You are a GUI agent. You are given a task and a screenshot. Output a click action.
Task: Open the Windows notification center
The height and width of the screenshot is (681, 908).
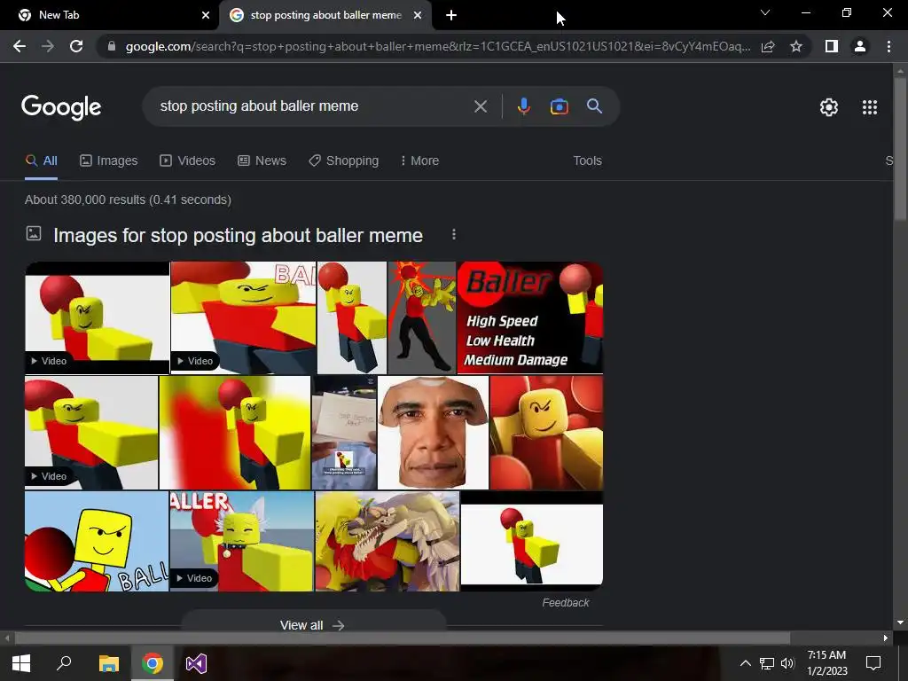tap(873, 663)
